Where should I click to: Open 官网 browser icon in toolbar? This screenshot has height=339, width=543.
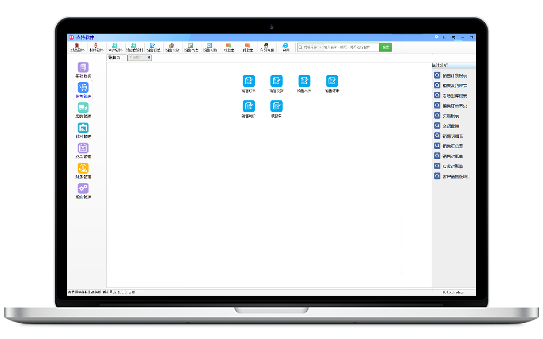285,47
